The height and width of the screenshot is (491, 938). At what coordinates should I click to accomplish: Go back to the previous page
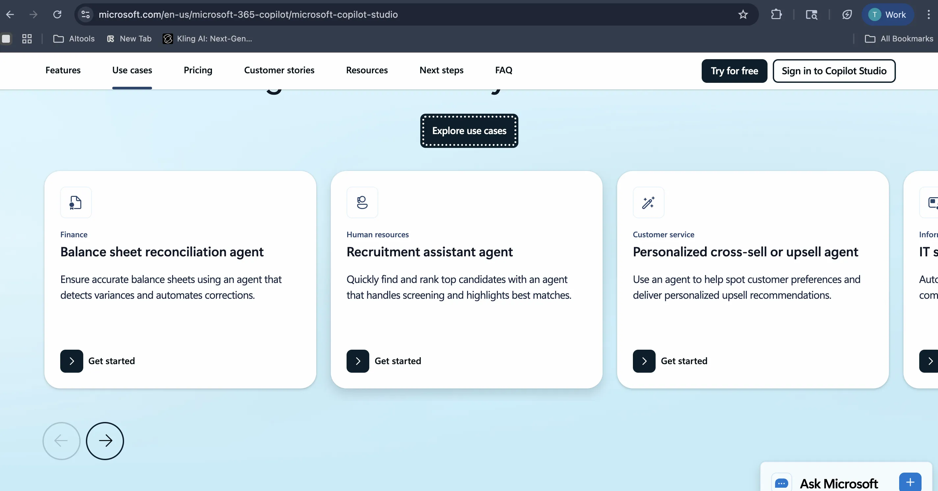click(x=10, y=14)
